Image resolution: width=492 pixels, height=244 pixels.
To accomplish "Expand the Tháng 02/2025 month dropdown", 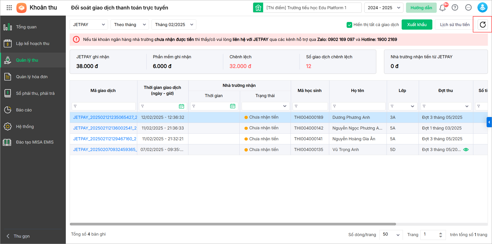I will [174, 25].
